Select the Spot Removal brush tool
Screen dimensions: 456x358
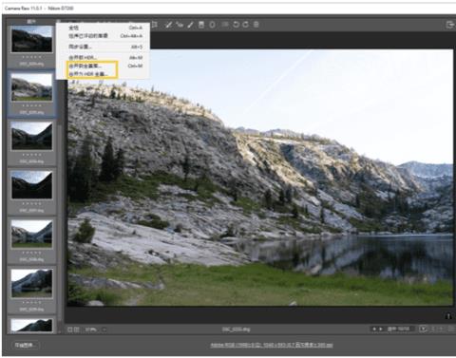click(x=168, y=25)
